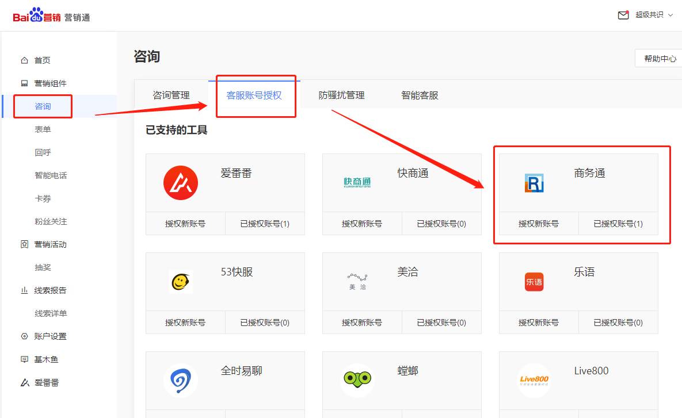The image size is (682, 418).
Task: Expand the 超级共识 account dropdown
Action: [x=654, y=15]
